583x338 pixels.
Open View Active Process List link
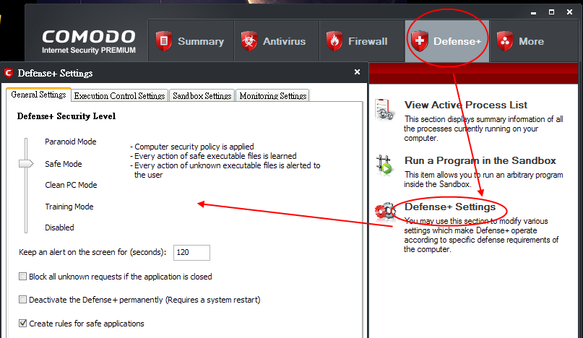coord(465,105)
